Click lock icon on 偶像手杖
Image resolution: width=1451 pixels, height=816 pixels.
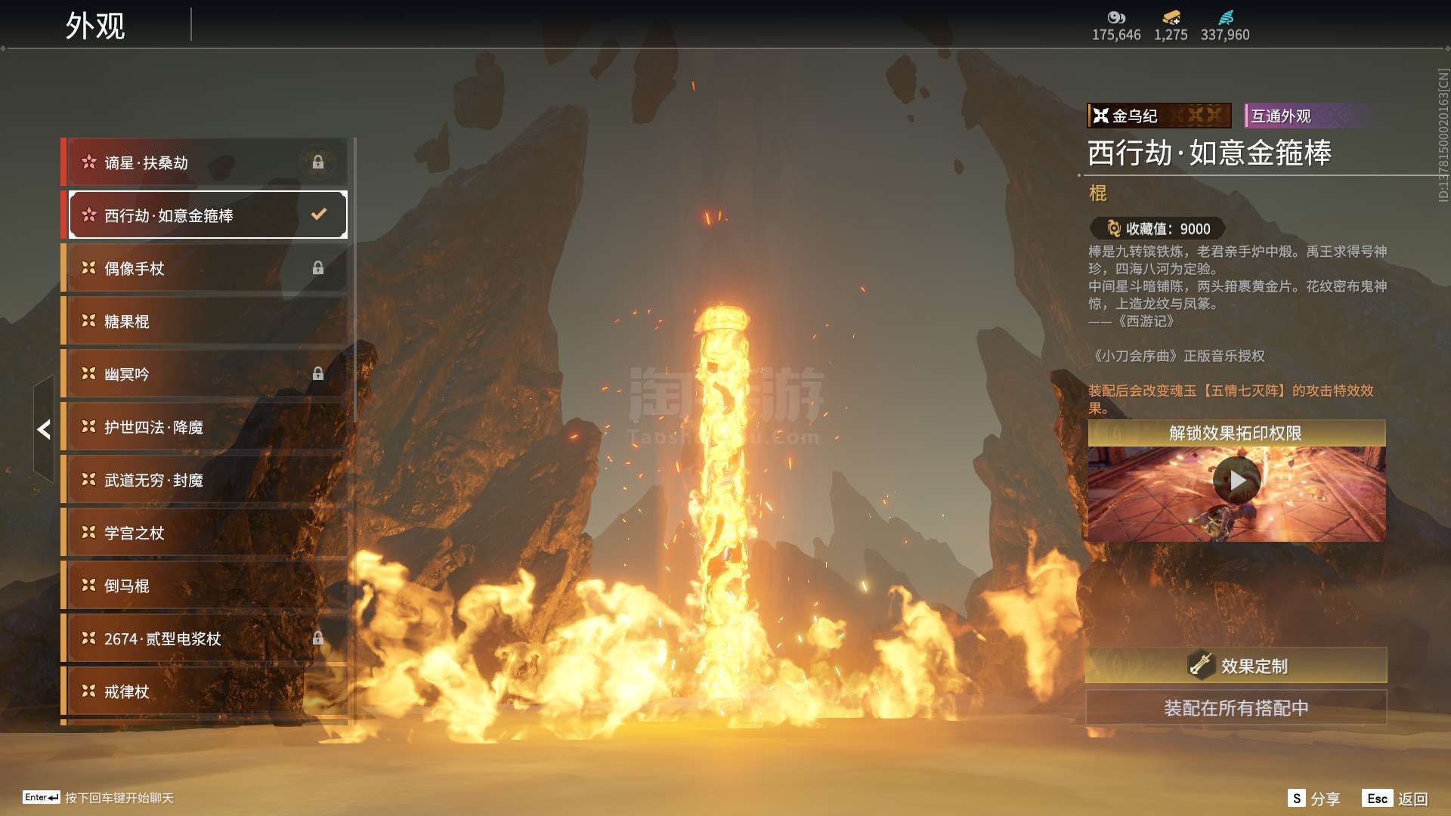coord(318,268)
